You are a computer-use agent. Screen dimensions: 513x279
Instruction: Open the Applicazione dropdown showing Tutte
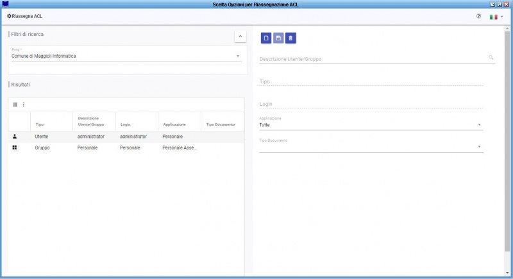pyautogui.click(x=479, y=125)
